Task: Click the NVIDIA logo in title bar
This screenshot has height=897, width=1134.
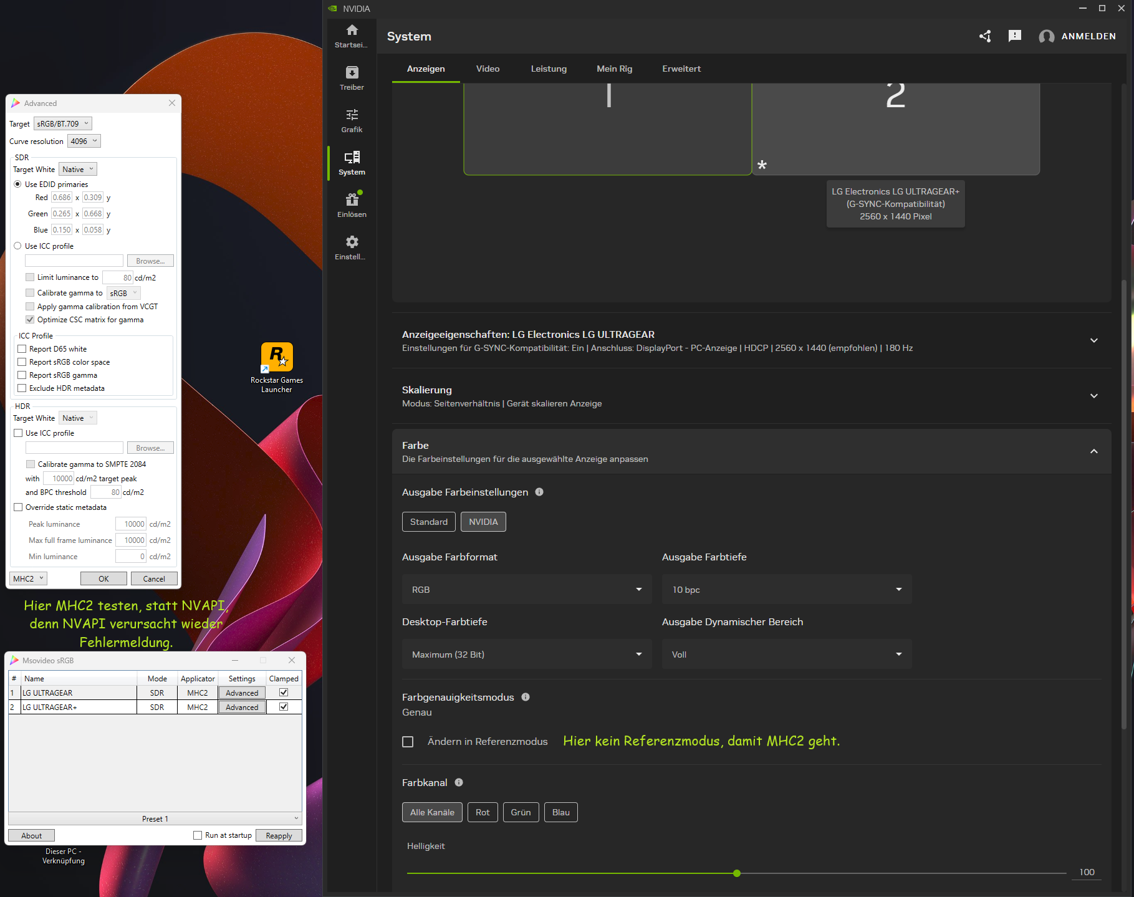Action: pyautogui.click(x=332, y=9)
